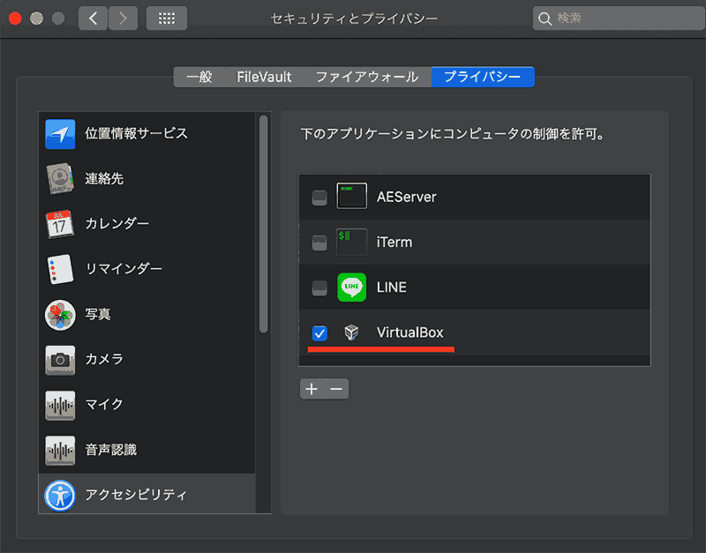Go to the 一般 tab

point(199,77)
